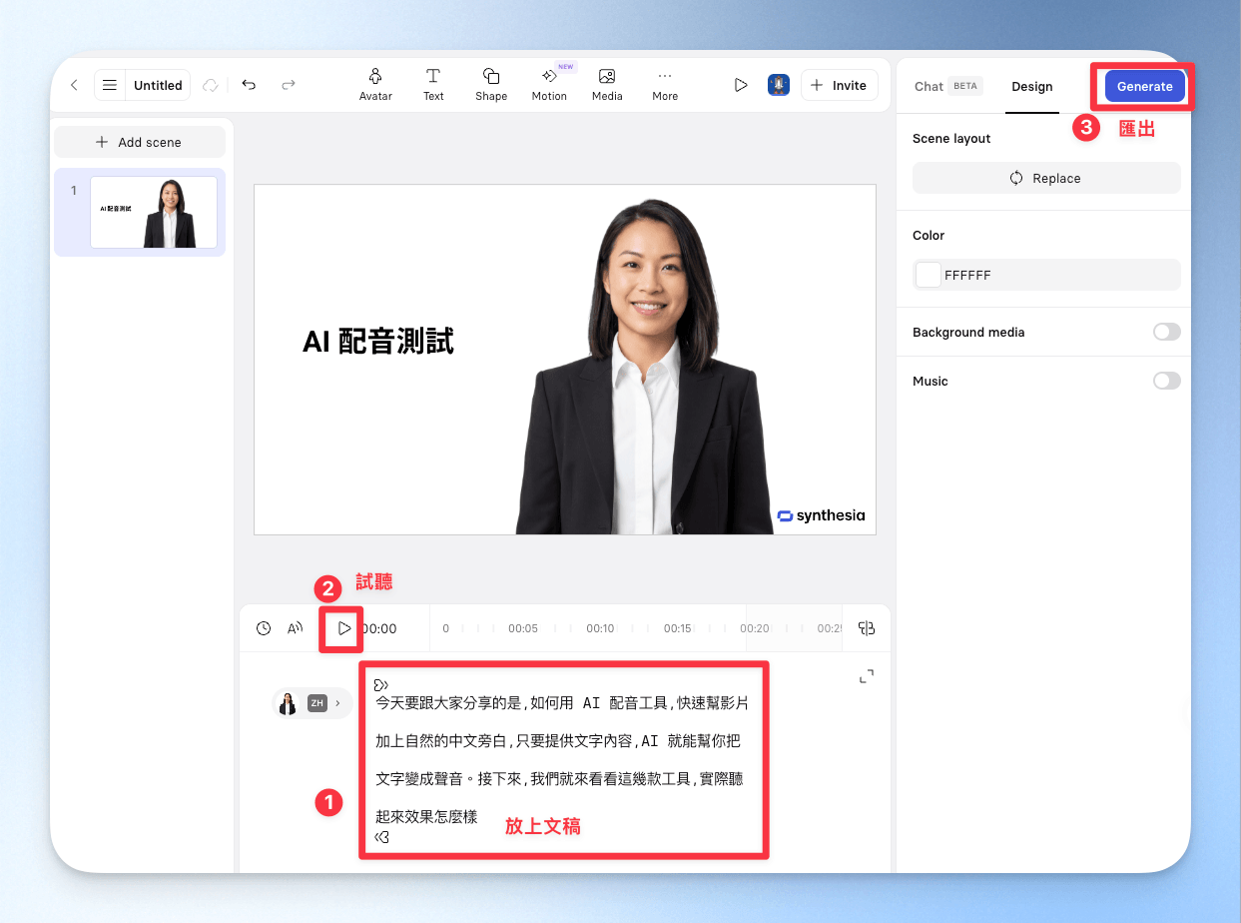The width and height of the screenshot is (1241, 923).
Task: Click the FFFFFF color swatch
Action: click(x=929, y=275)
